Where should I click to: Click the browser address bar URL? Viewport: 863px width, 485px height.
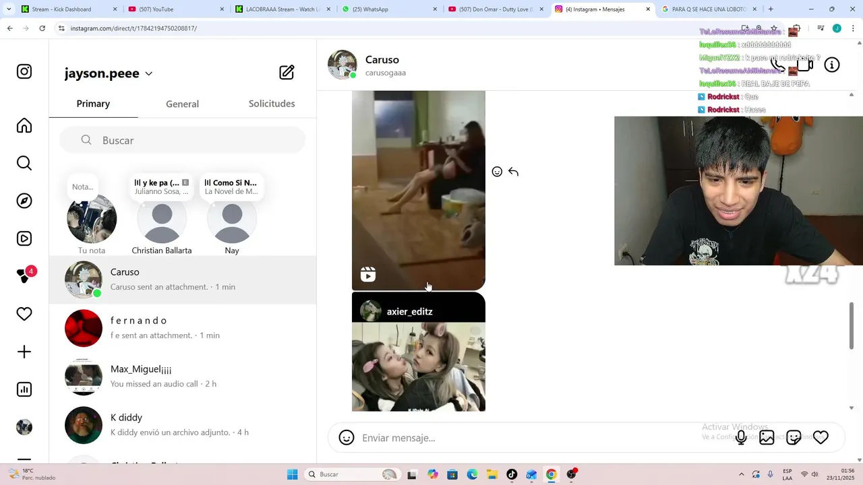[133, 28]
